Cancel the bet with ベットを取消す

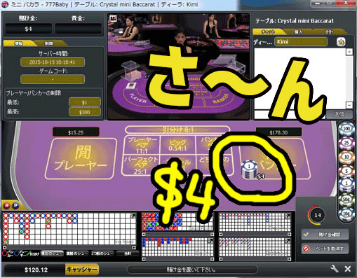click(325, 249)
